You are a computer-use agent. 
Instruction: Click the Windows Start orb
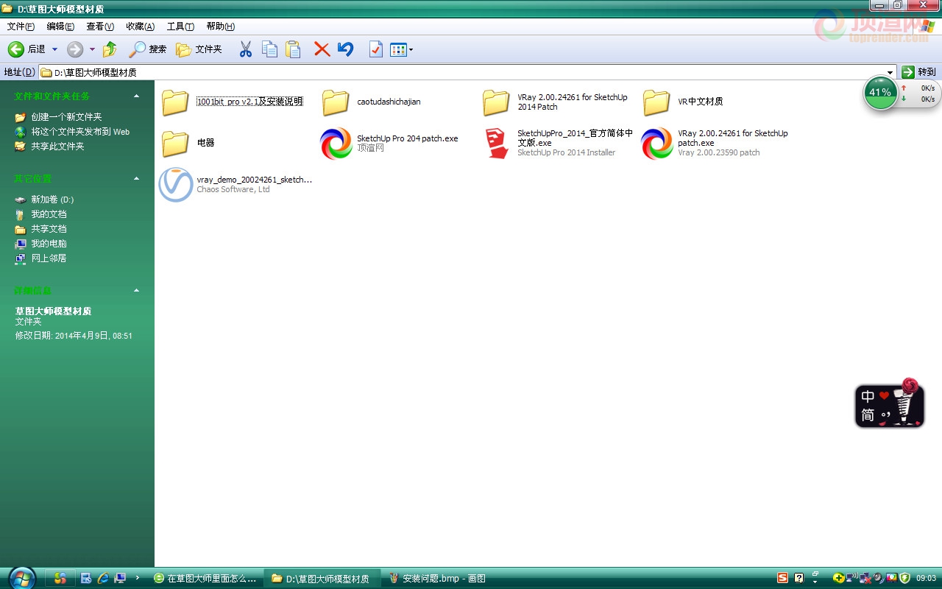coord(22,578)
